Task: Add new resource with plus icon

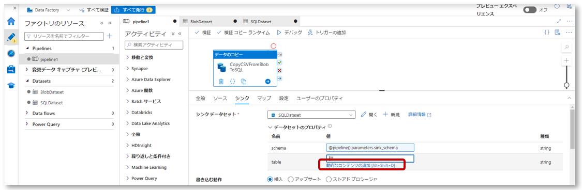Action: tap(110, 36)
